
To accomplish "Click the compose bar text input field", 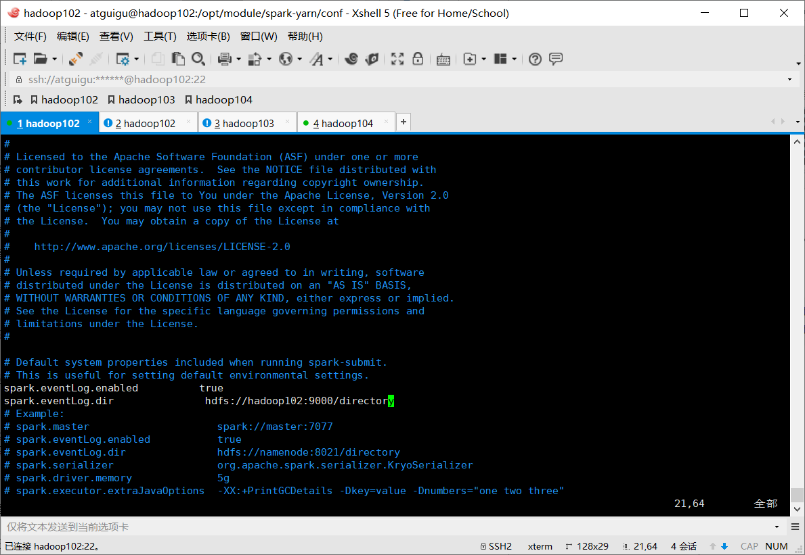I will 388,527.
